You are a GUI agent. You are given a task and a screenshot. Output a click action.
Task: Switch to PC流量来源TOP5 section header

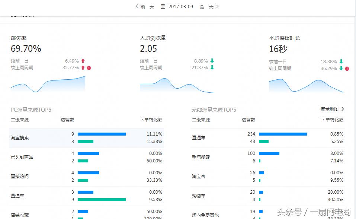tap(30, 110)
